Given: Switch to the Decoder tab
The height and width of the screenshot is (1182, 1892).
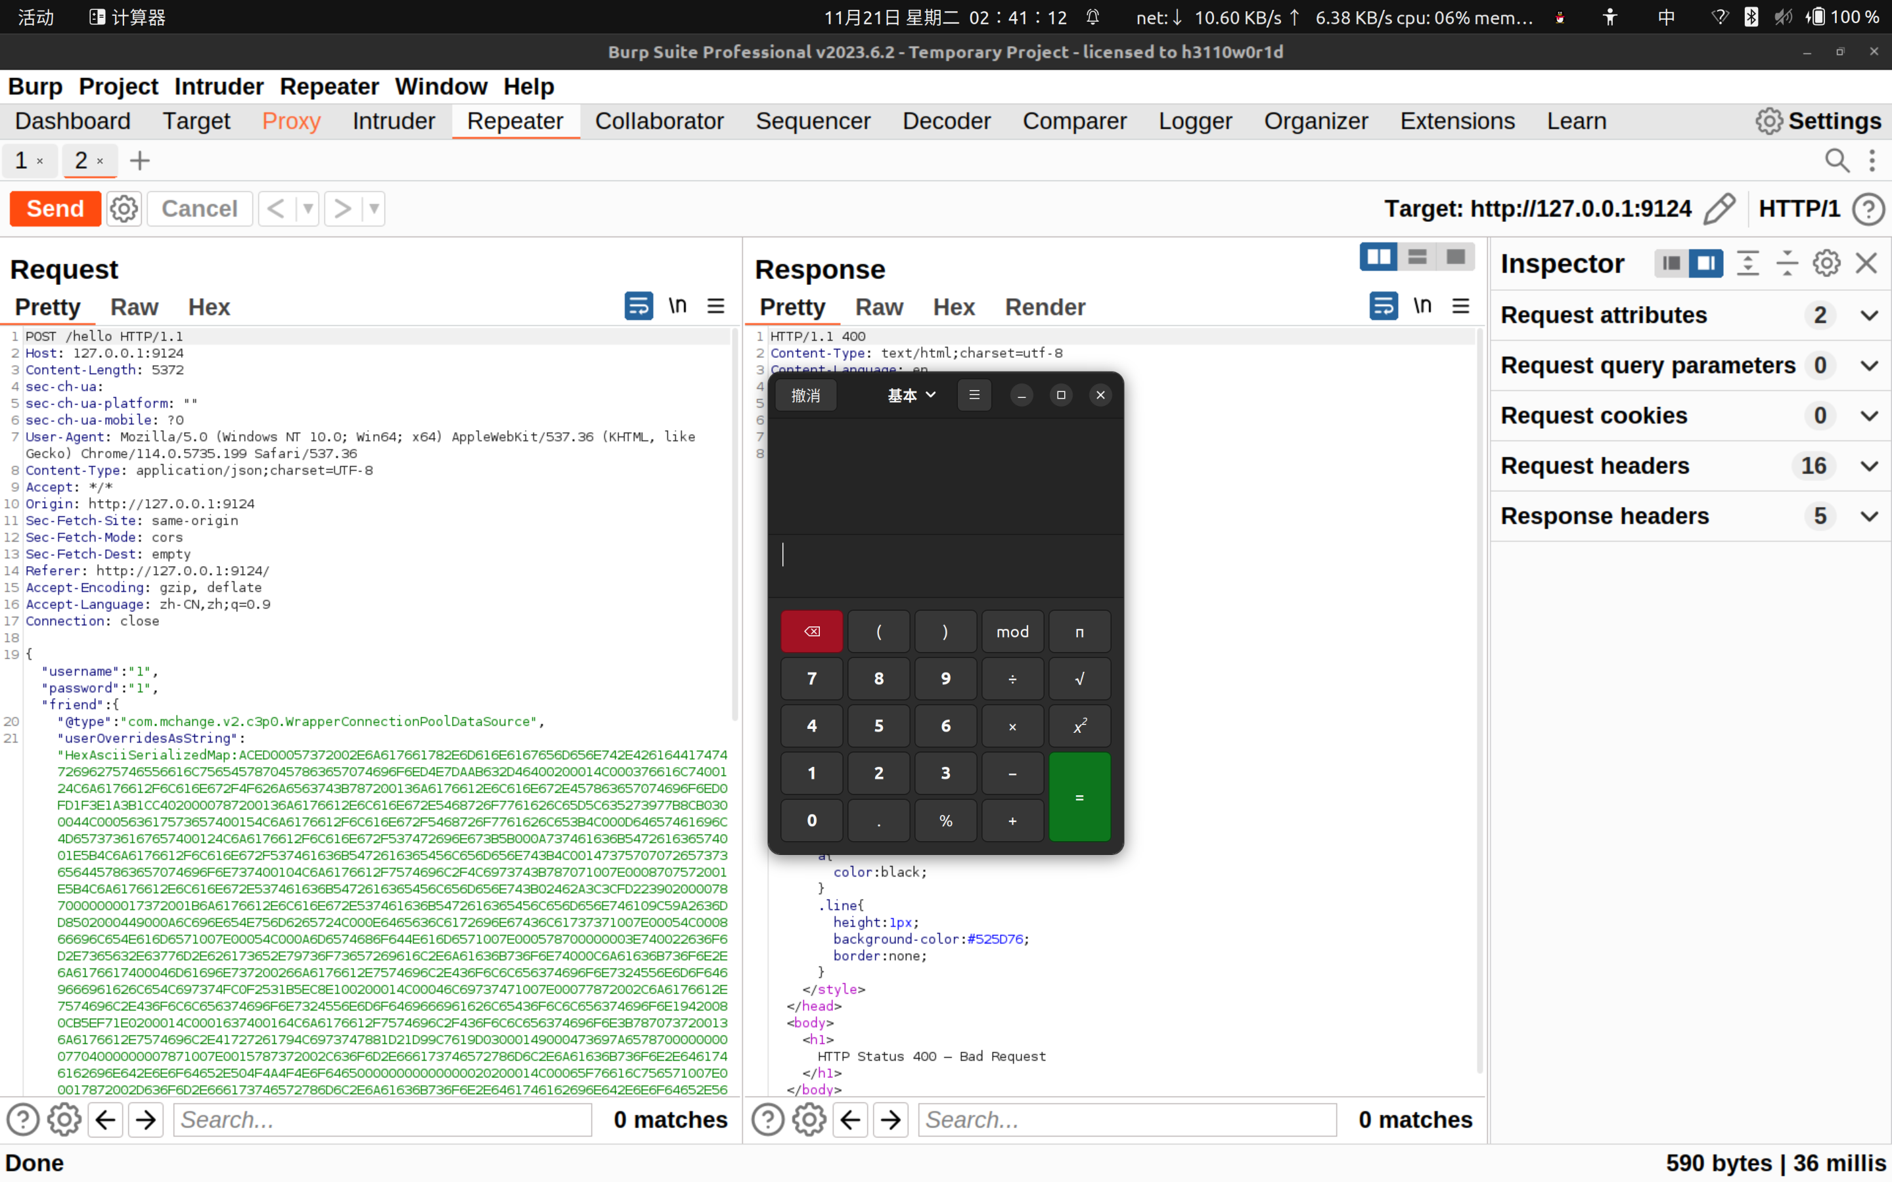Looking at the screenshot, I should pyautogui.click(x=946, y=121).
